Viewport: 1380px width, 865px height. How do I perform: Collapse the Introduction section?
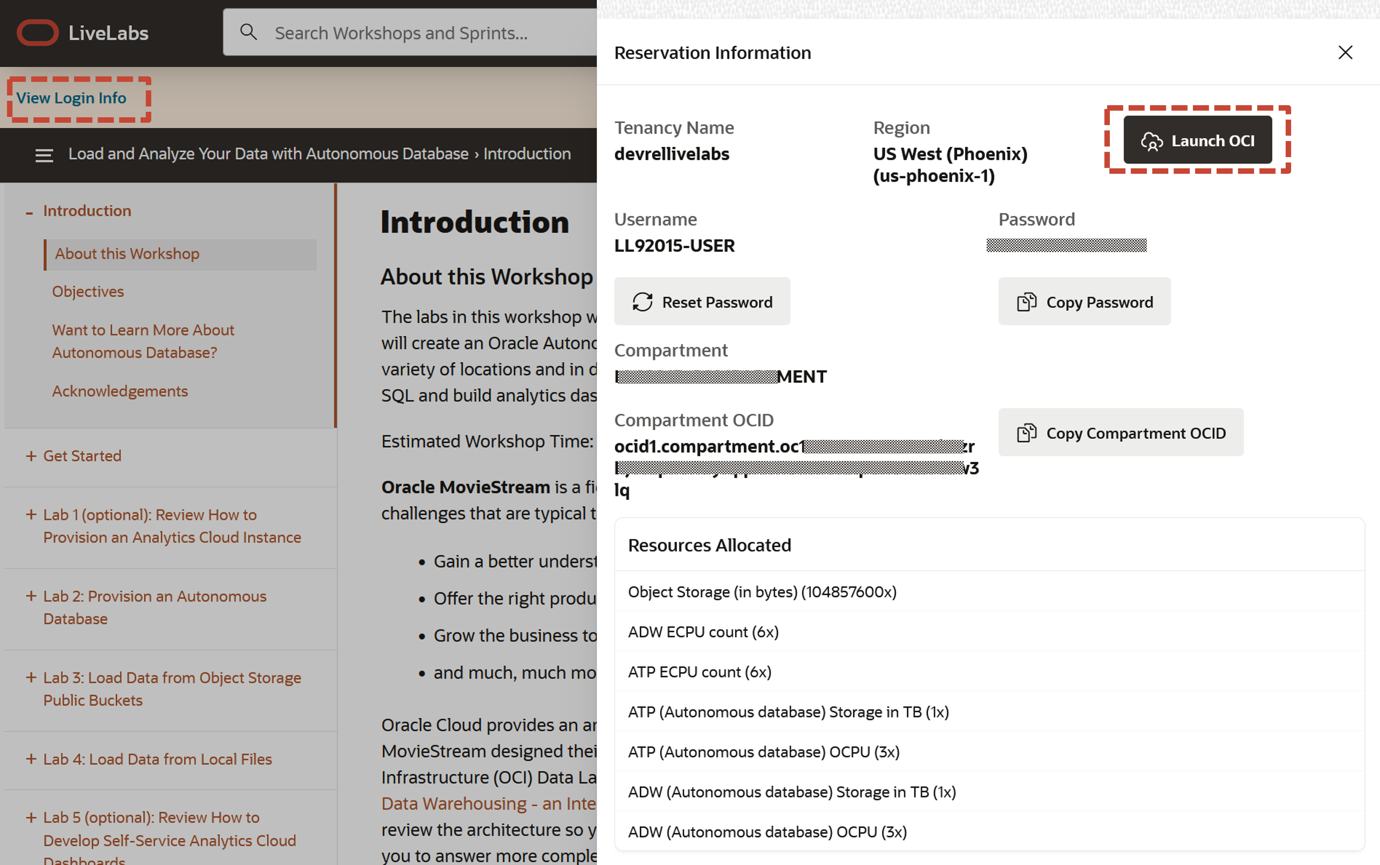(x=29, y=212)
